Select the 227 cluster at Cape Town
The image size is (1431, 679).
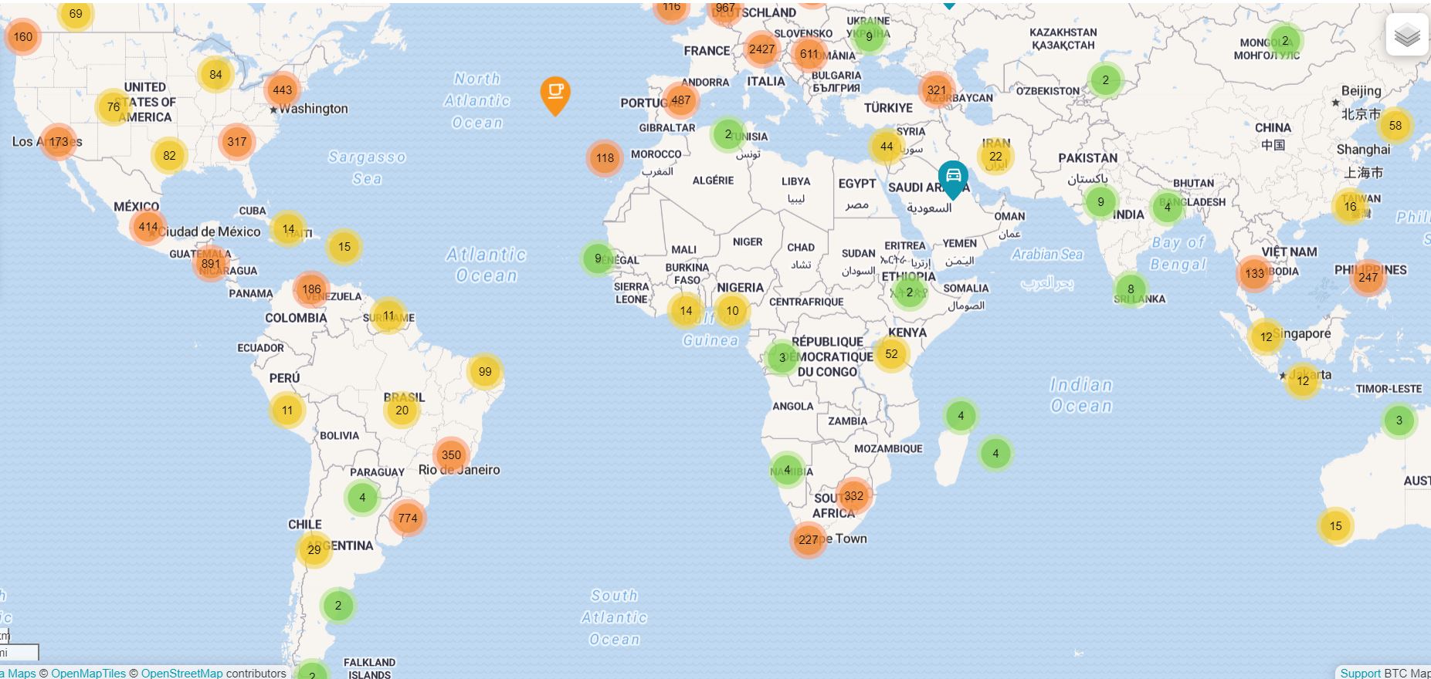808,539
